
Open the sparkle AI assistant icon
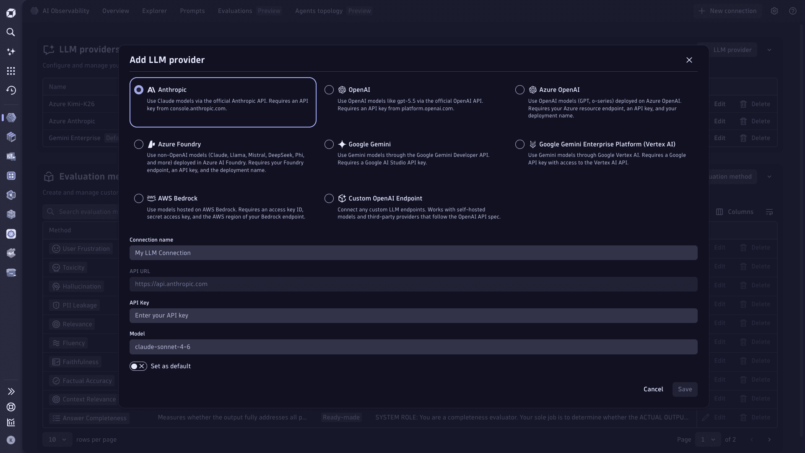11,52
